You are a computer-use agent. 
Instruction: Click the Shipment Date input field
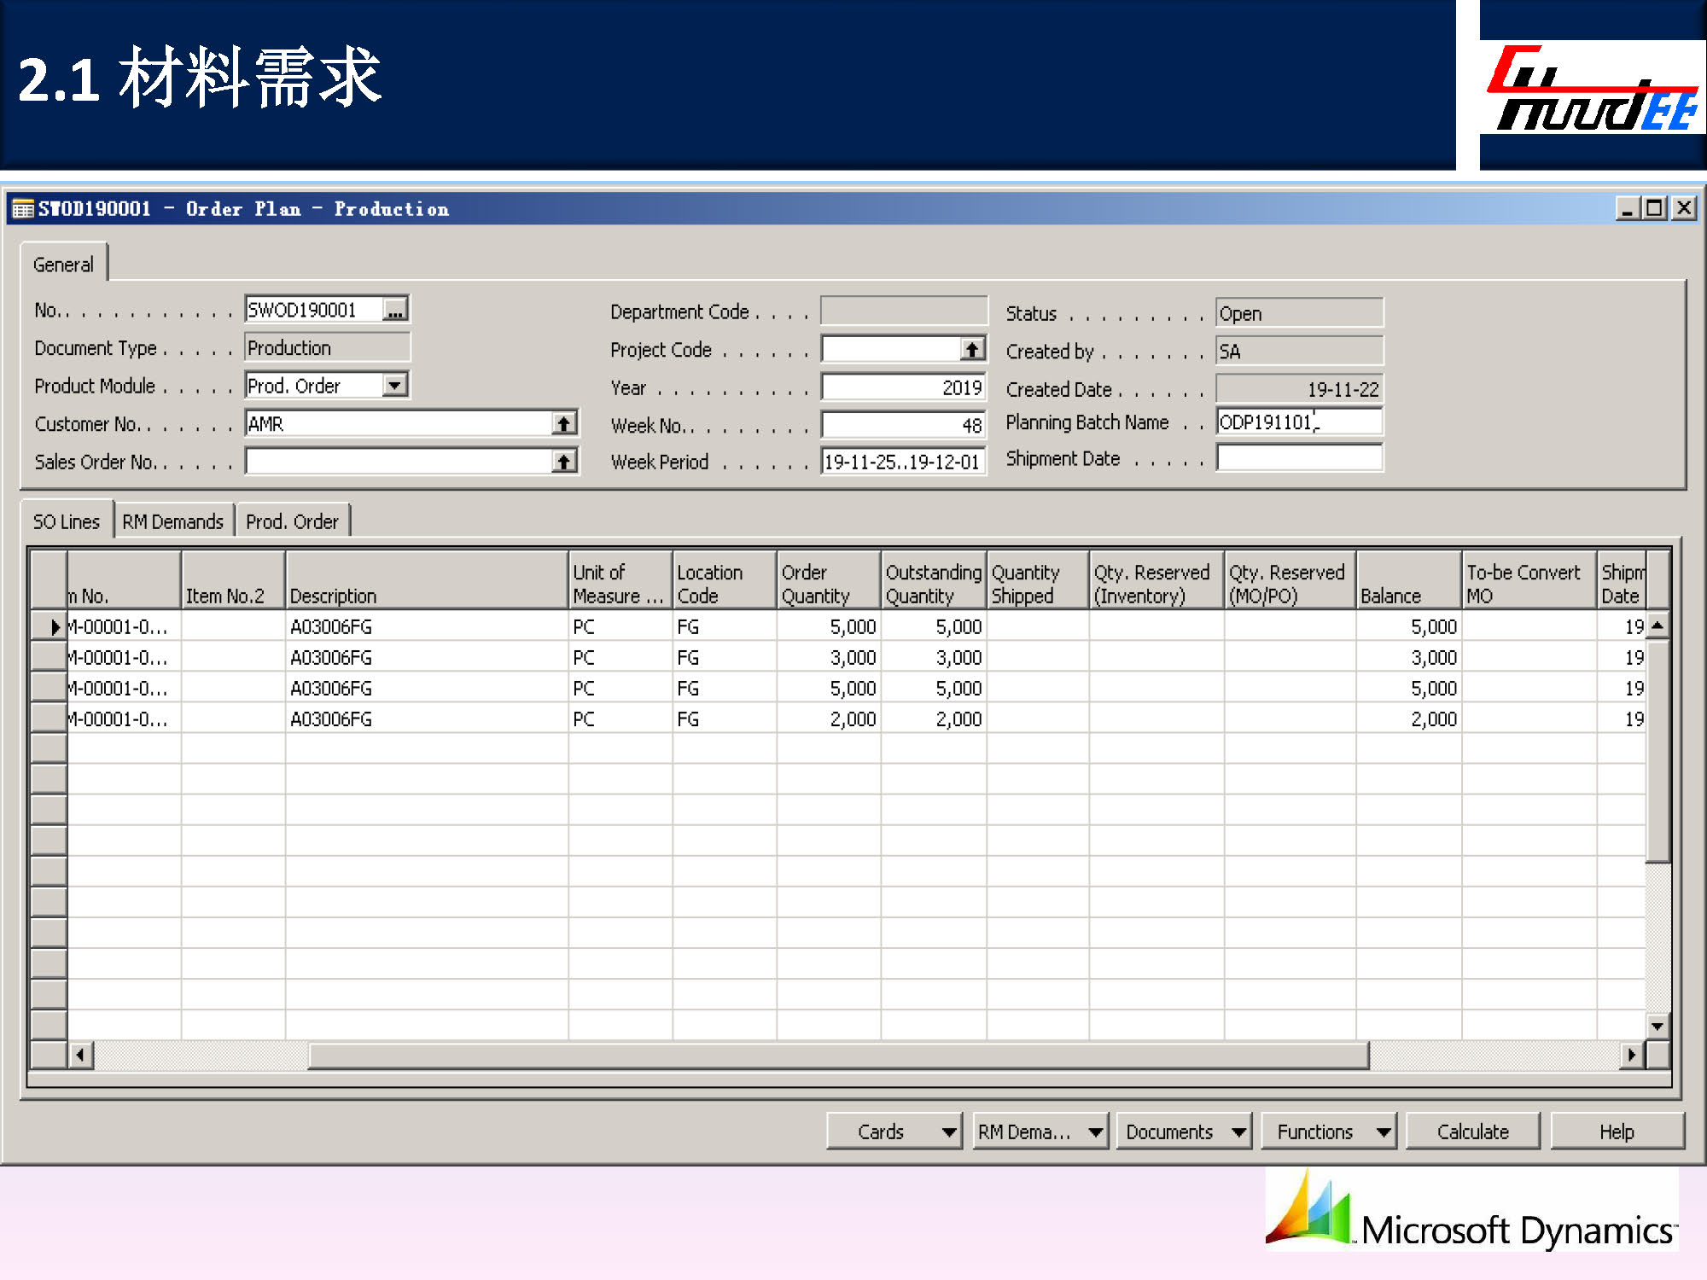point(1298,458)
